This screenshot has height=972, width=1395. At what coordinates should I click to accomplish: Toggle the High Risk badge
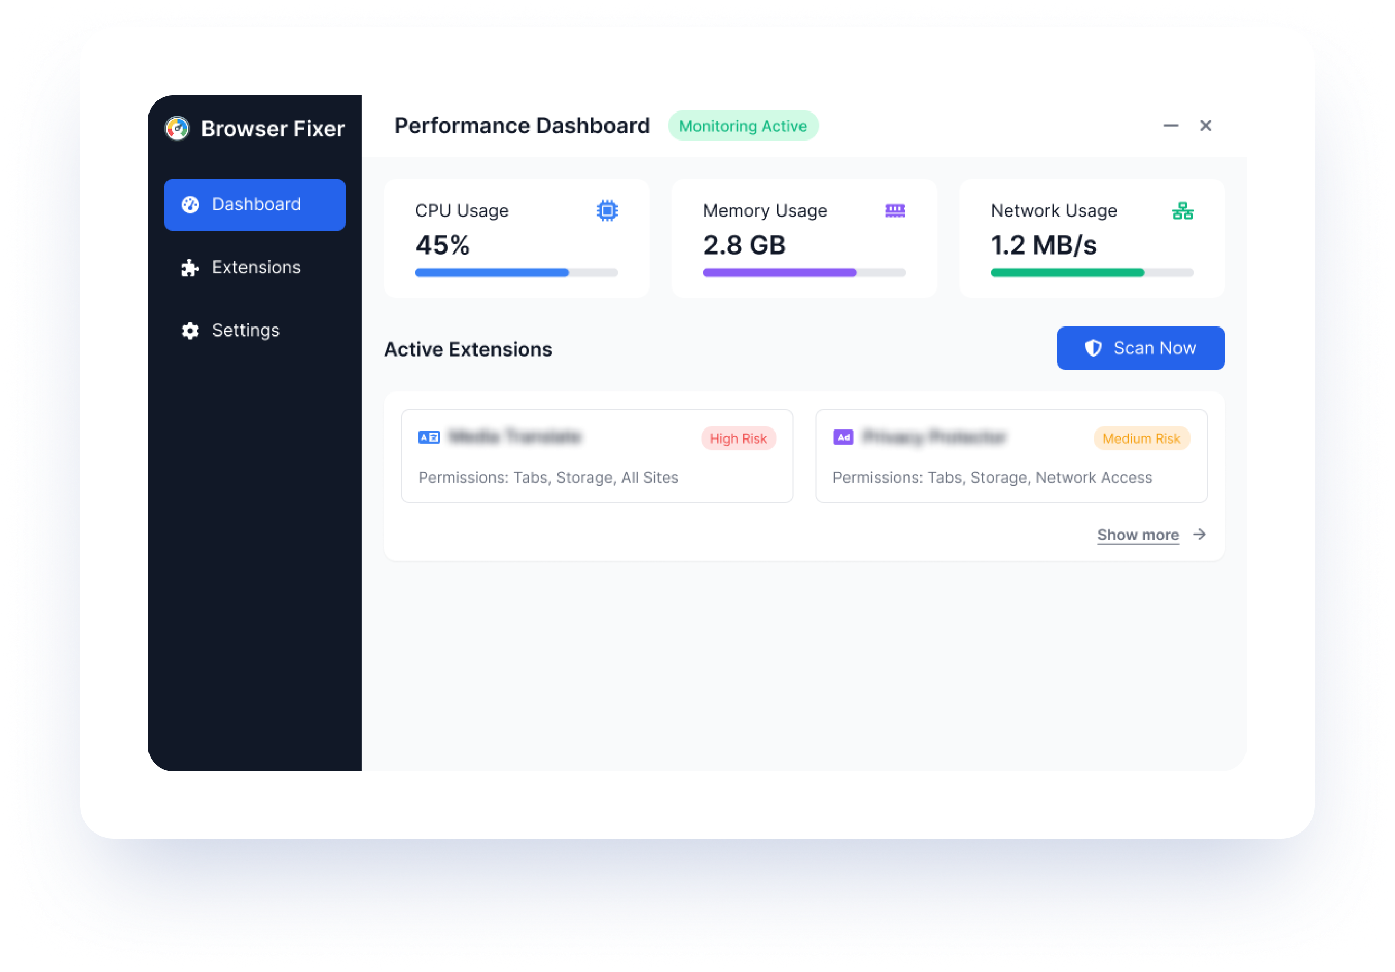pos(738,438)
